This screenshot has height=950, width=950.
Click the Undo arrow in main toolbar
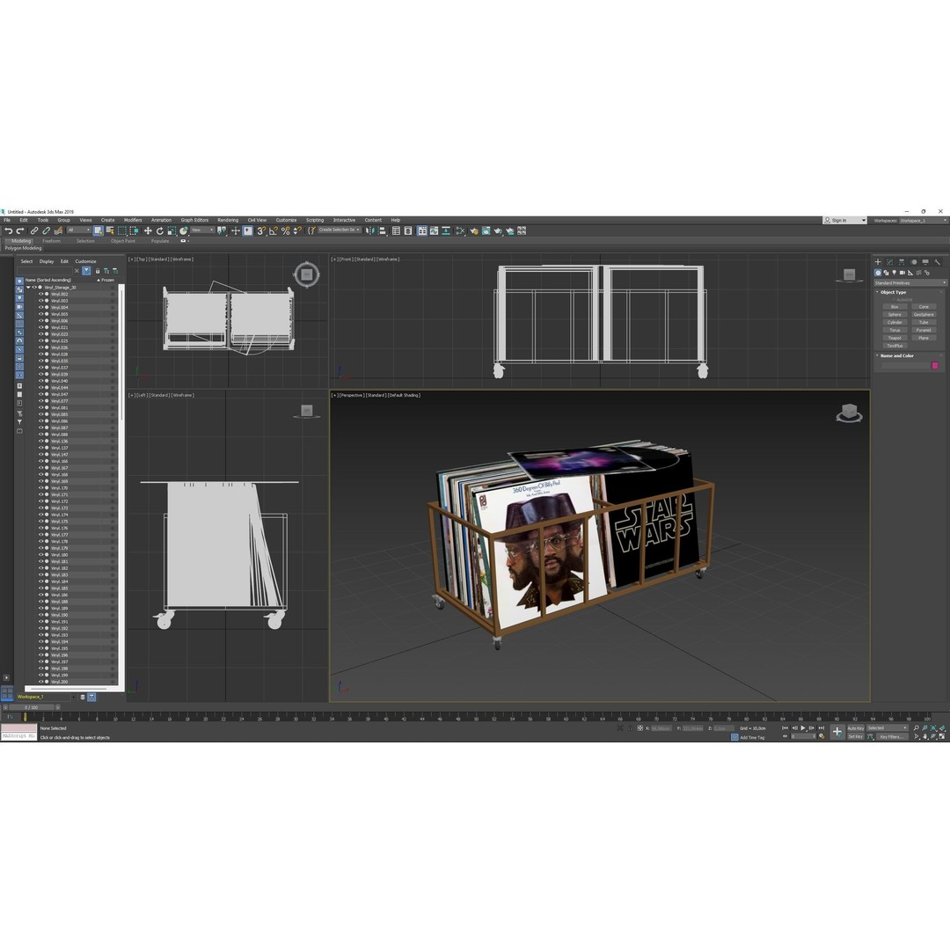point(7,230)
